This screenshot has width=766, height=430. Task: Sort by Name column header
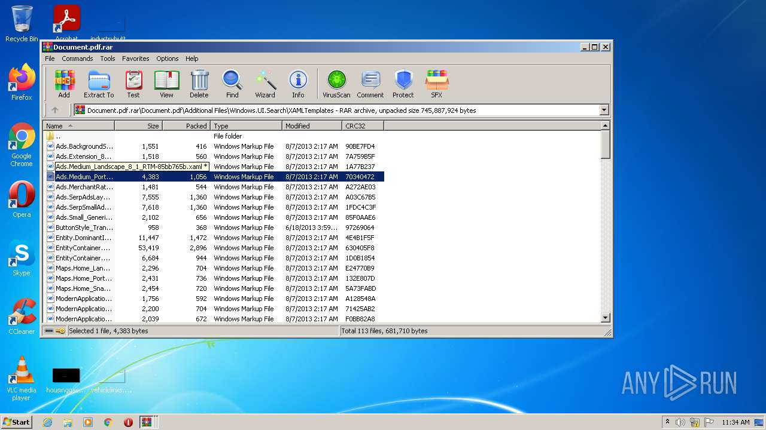pos(78,126)
